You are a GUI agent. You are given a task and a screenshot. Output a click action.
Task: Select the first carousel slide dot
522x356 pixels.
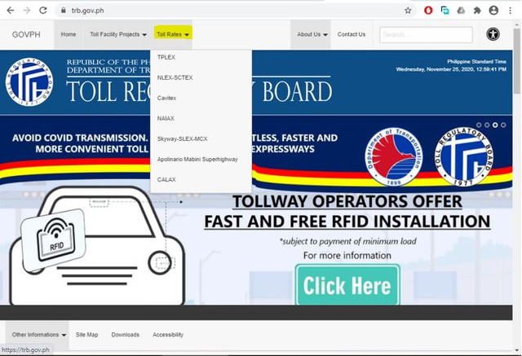479,125
